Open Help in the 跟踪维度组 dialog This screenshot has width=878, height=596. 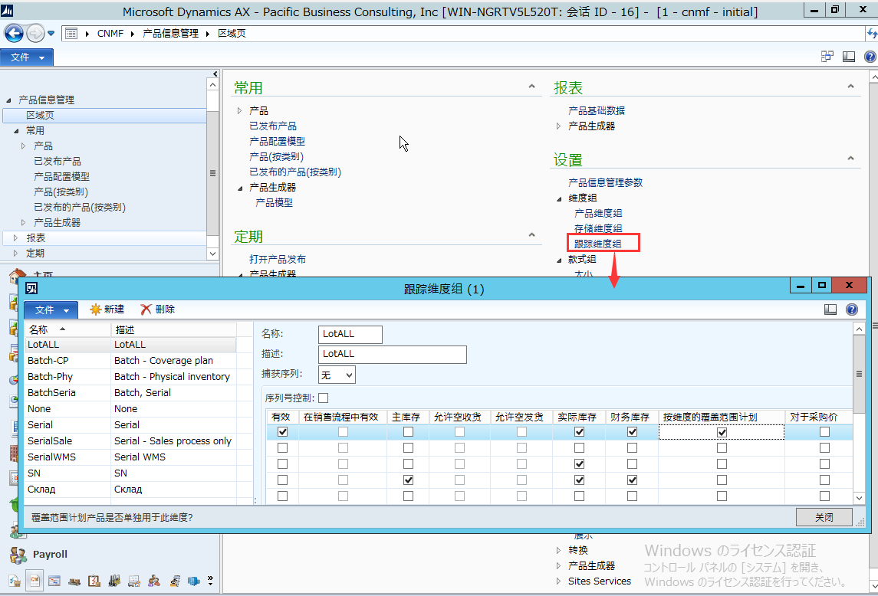[x=852, y=309]
